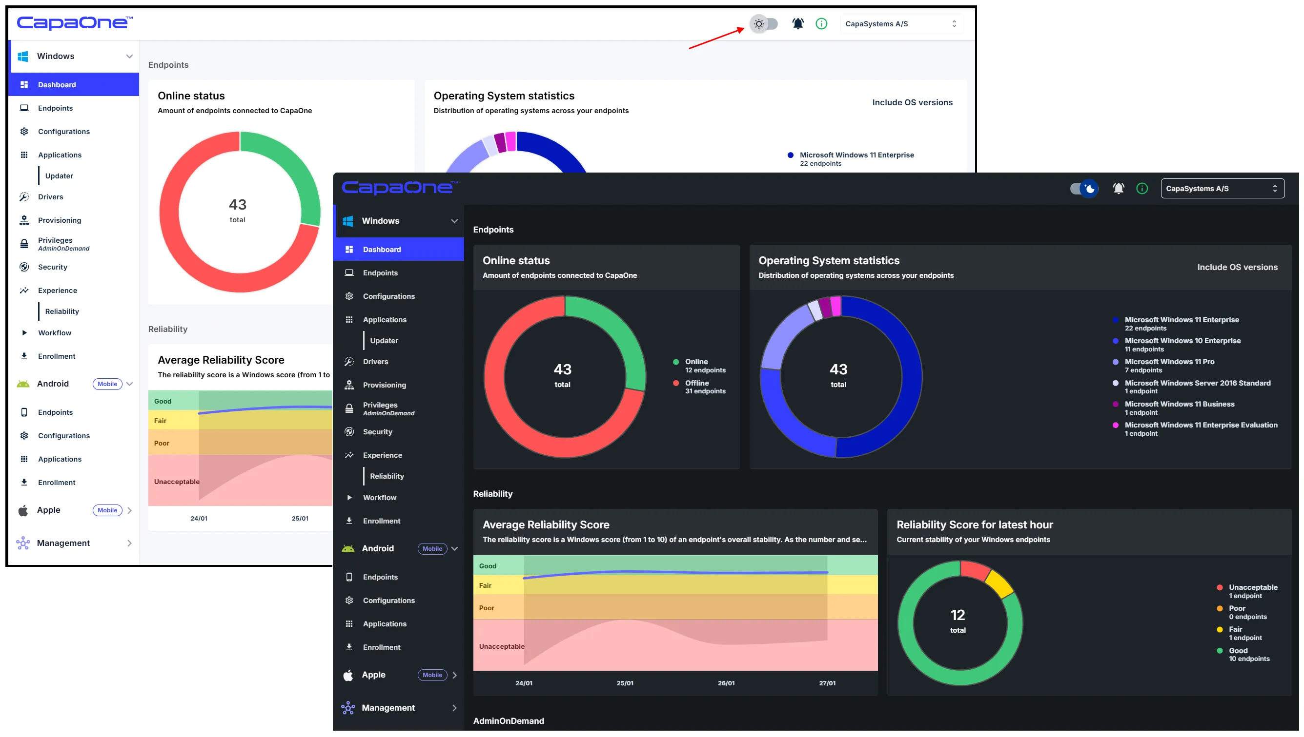This screenshot has width=1304, height=737.
Task: Toggle Fair legend entry in reliability chart
Action: pos(1239,633)
